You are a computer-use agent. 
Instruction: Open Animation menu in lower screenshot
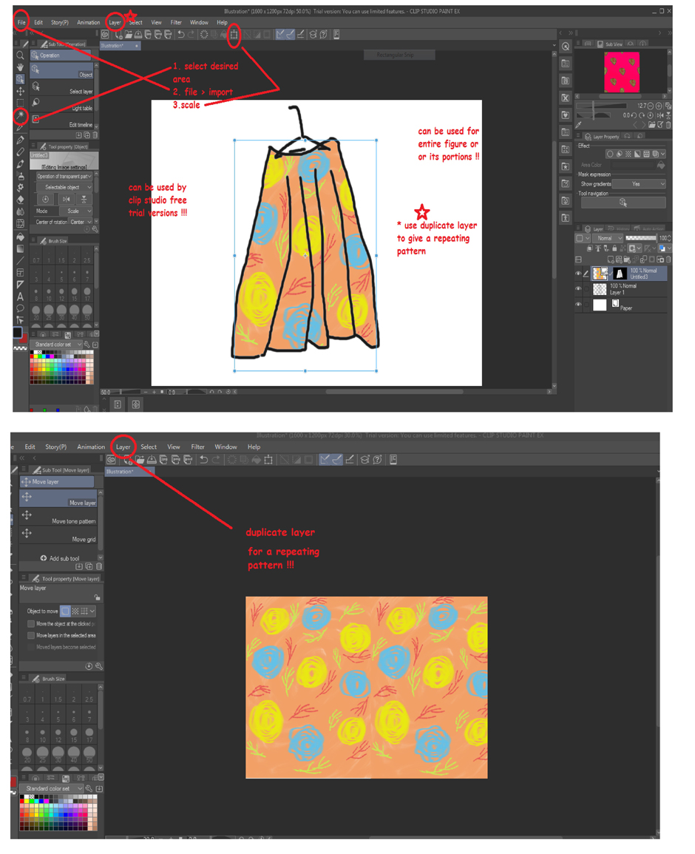coord(91,447)
